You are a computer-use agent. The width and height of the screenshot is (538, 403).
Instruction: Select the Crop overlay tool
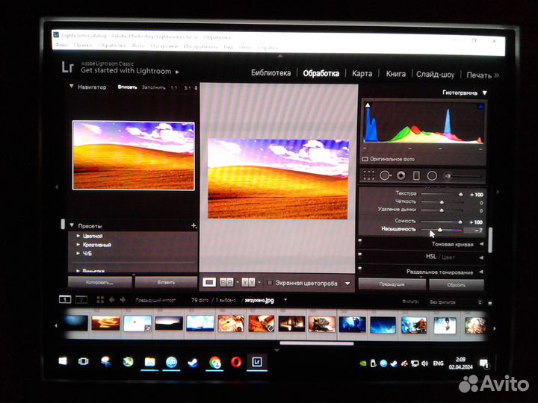coord(368,175)
